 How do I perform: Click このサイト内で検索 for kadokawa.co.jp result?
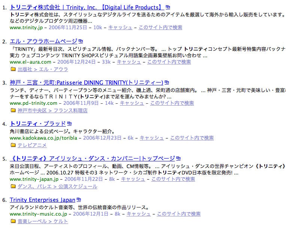point(192,138)
